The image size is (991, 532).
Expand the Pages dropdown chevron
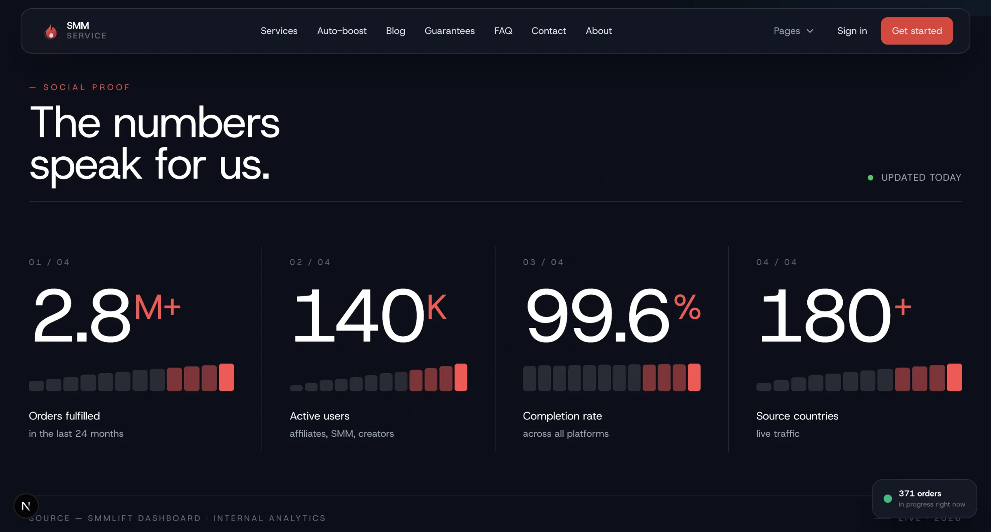point(810,31)
